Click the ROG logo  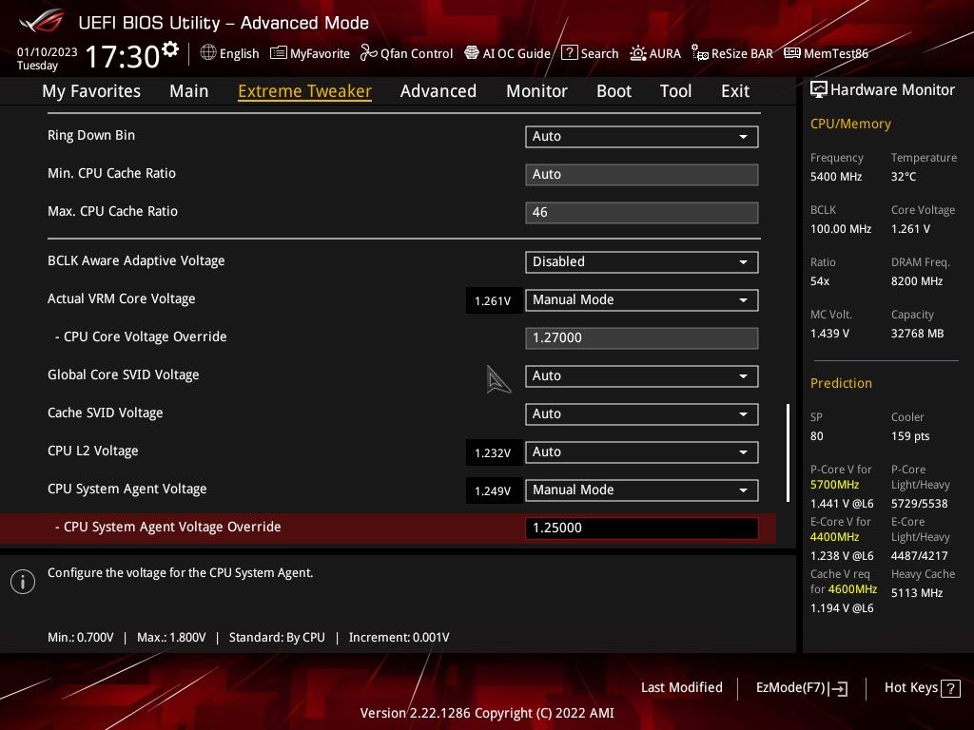(x=41, y=21)
